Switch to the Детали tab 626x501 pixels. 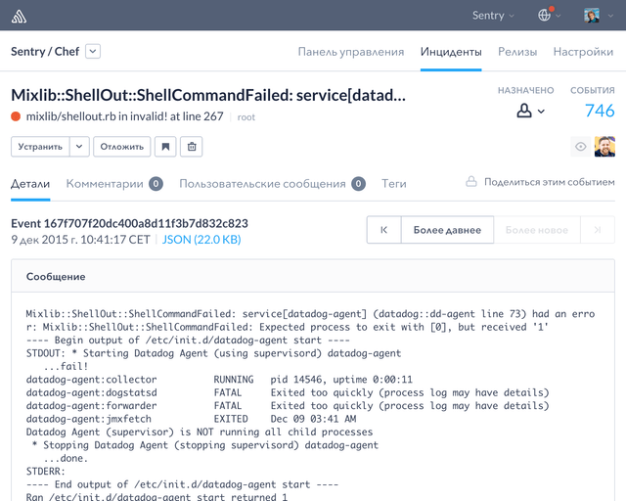coord(30,184)
